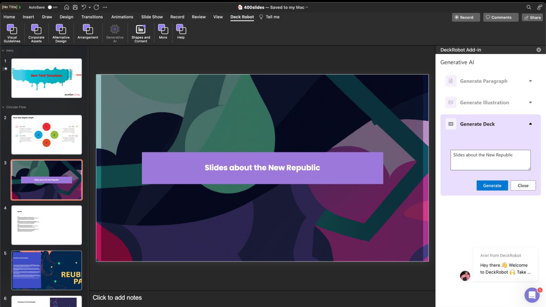Toggle the AutoSave switch

coord(53,7)
